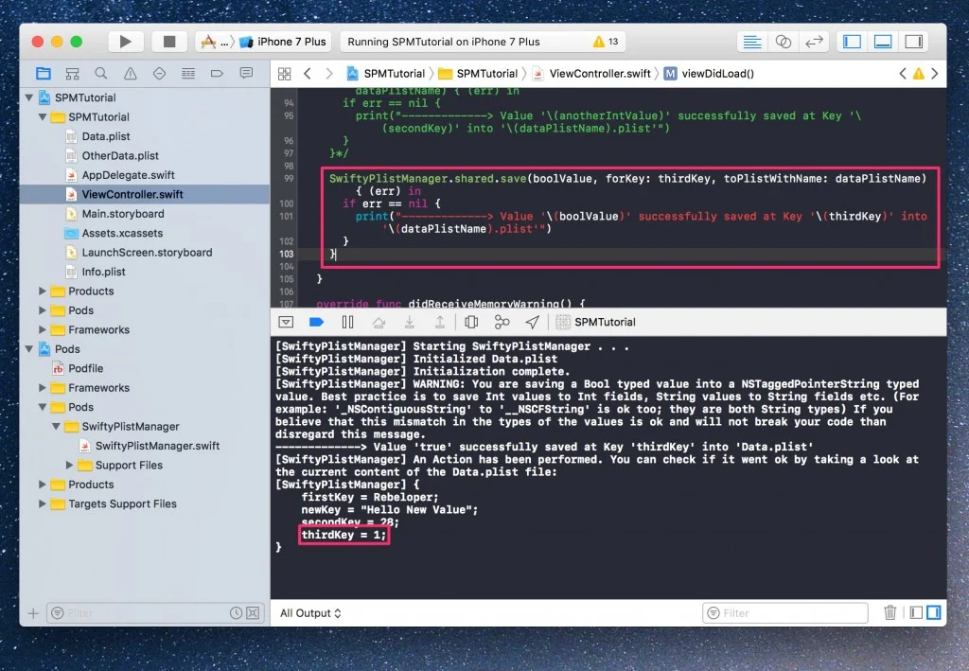Show the Version editor

point(814,42)
